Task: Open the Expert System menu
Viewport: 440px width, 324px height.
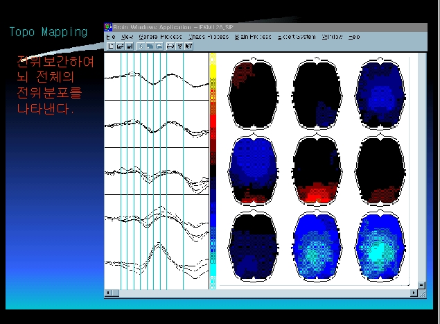Action: [x=297, y=37]
